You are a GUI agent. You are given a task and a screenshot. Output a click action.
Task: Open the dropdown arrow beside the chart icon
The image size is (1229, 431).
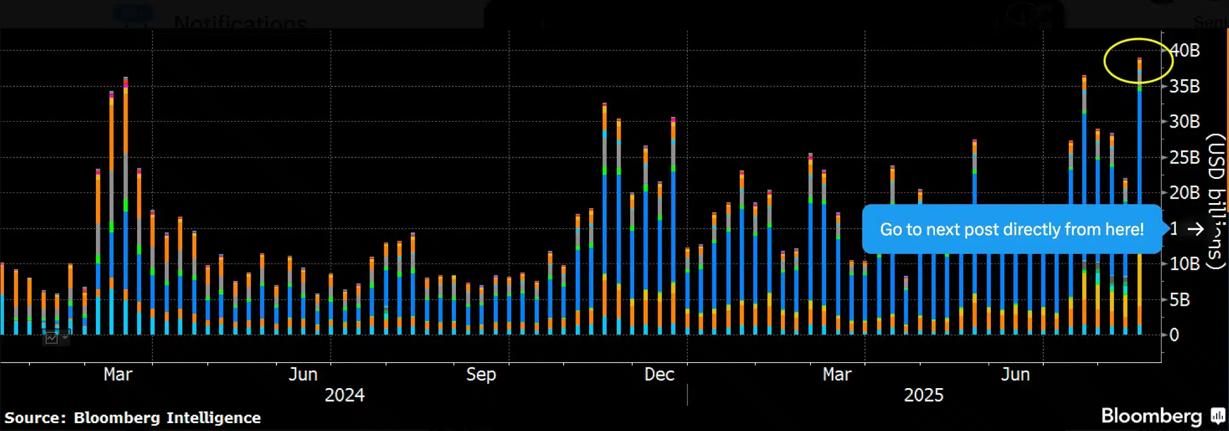point(65,337)
